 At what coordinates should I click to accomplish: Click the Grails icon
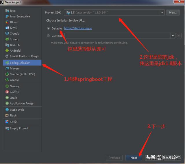[7, 97]
